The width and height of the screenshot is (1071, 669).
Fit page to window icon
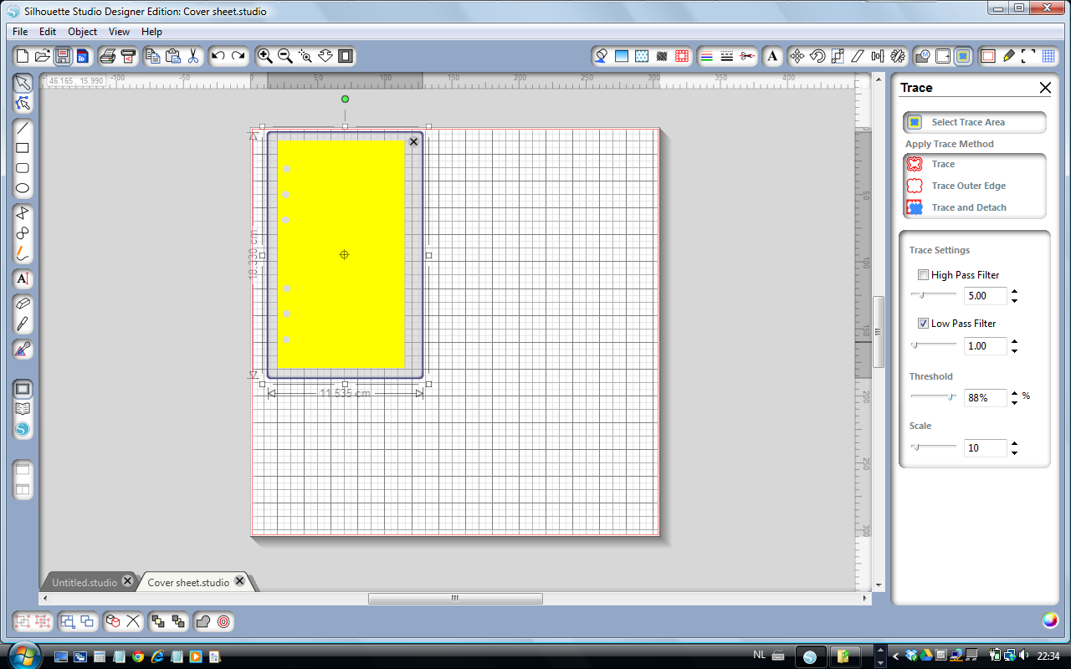click(346, 56)
